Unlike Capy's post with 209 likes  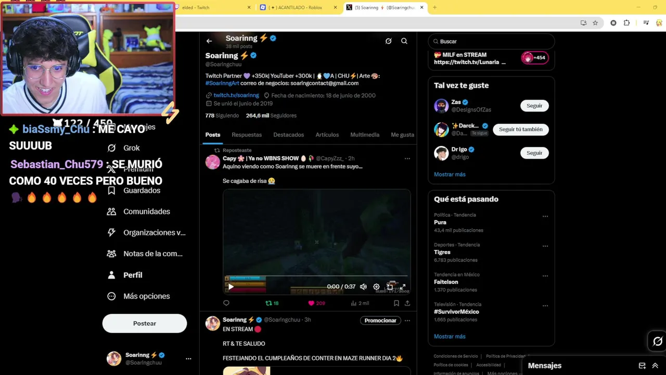pyautogui.click(x=316, y=303)
